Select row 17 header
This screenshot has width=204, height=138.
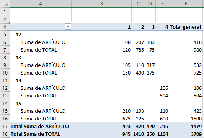point(5,126)
